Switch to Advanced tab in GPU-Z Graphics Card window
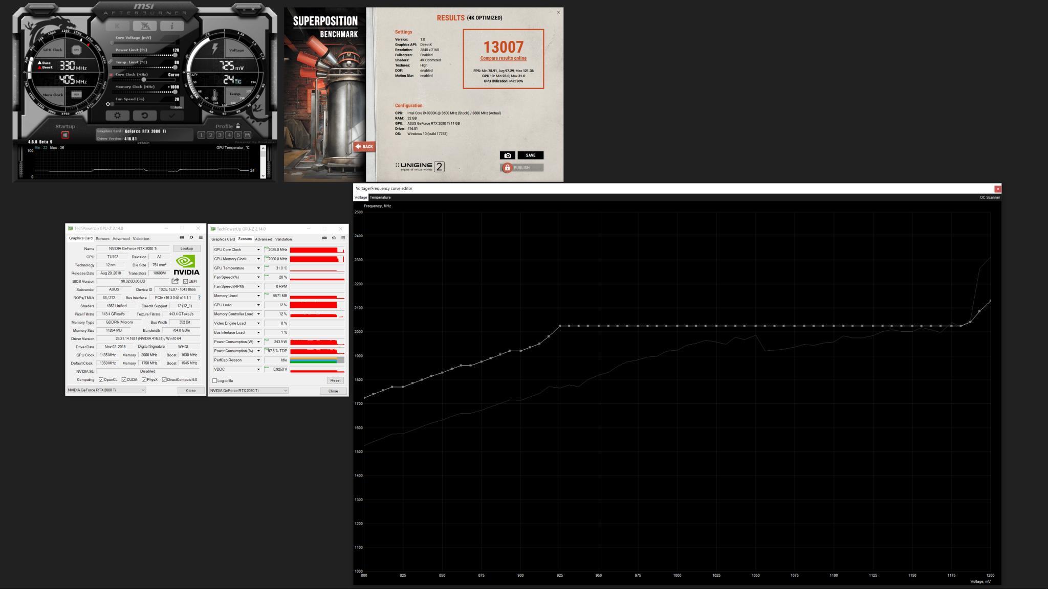 pos(121,238)
